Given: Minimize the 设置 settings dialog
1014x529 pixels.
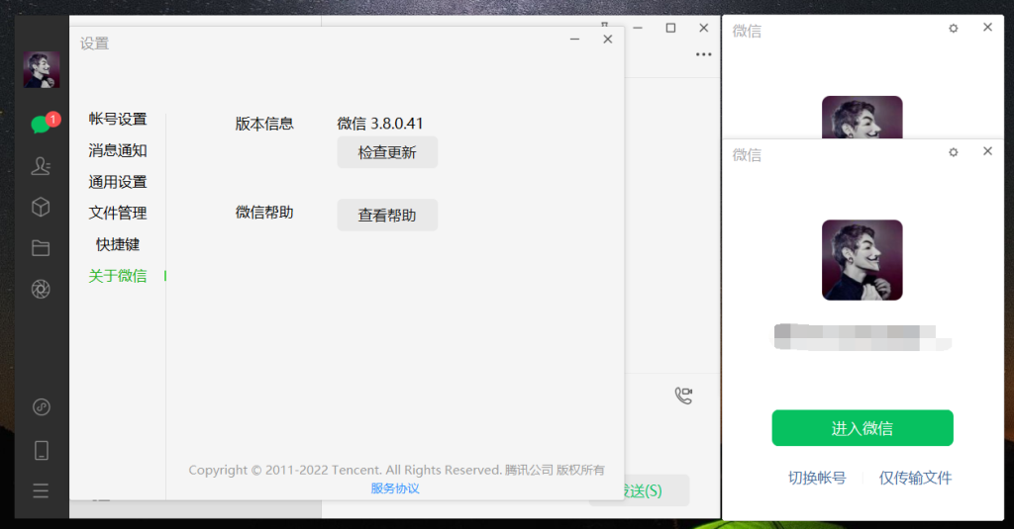Looking at the screenshot, I should (x=574, y=40).
